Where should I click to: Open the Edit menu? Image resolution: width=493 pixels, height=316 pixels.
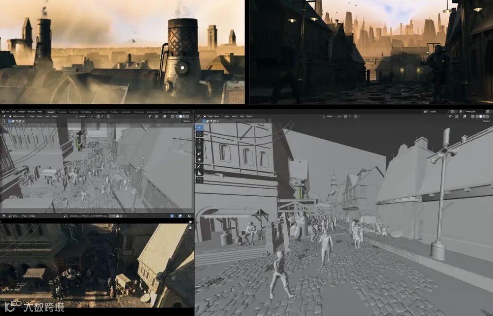14,112
